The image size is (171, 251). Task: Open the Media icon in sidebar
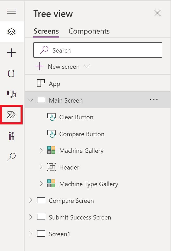pos(11,94)
